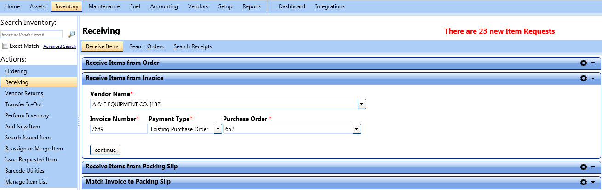This screenshot has height=190, width=602.
Task: Open gear settings for Receive Items from Invoice
Action: click(x=584, y=78)
